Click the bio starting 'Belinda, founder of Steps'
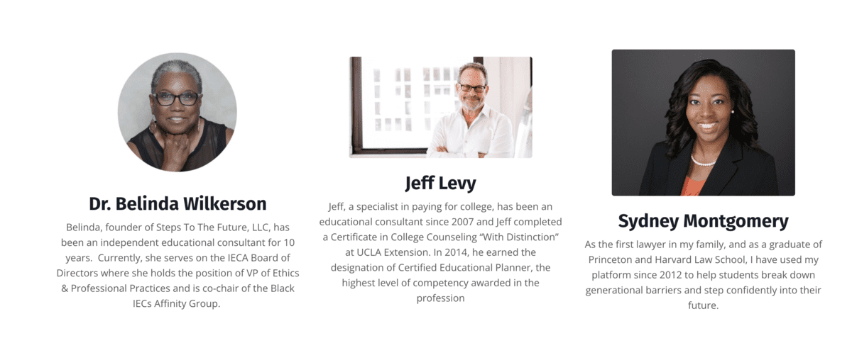 tap(177, 265)
